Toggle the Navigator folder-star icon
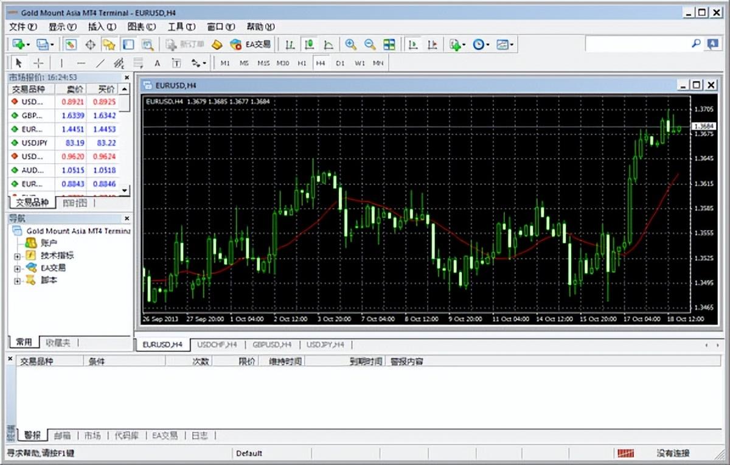 click(x=109, y=44)
